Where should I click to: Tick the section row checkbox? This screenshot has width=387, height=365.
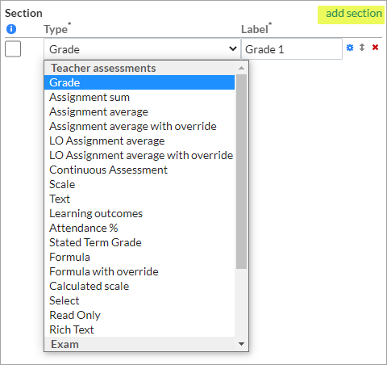click(13, 48)
